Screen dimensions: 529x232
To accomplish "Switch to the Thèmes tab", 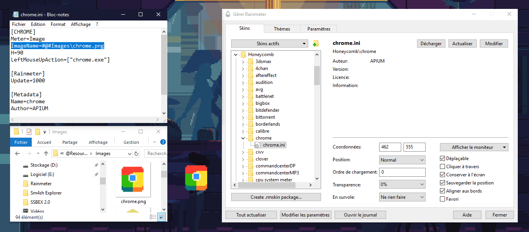I will click(x=282, y=29).
